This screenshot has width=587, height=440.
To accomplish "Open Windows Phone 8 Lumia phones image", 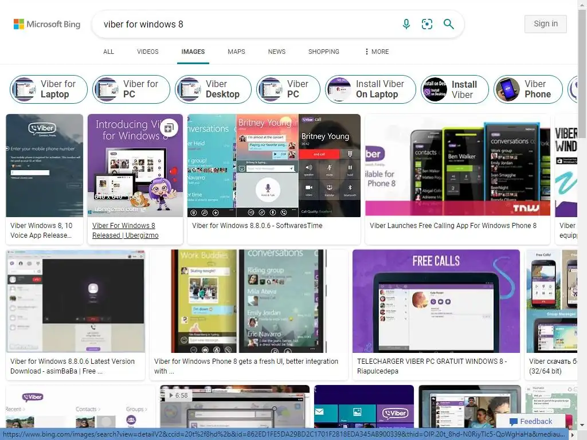I will pos(458,166).
